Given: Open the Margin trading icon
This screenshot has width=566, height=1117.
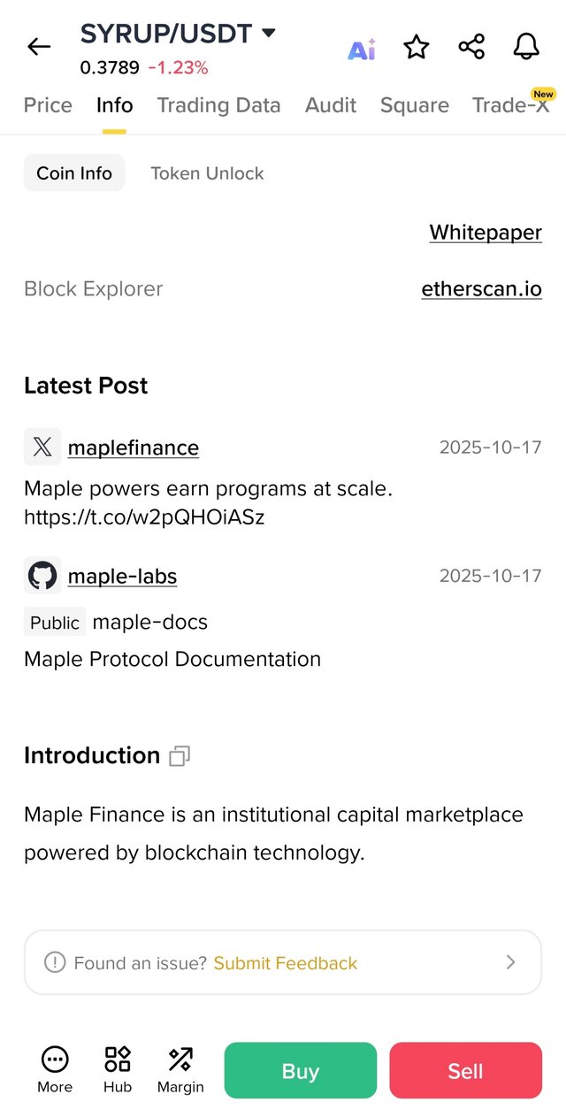Looking at the screenshot, I should [x=180, y=1060].
